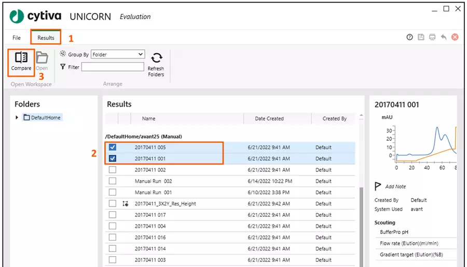The height and width of the screenshot is (267, 467).
Task: Click the print icon in top bar
Action: point(432,37)
